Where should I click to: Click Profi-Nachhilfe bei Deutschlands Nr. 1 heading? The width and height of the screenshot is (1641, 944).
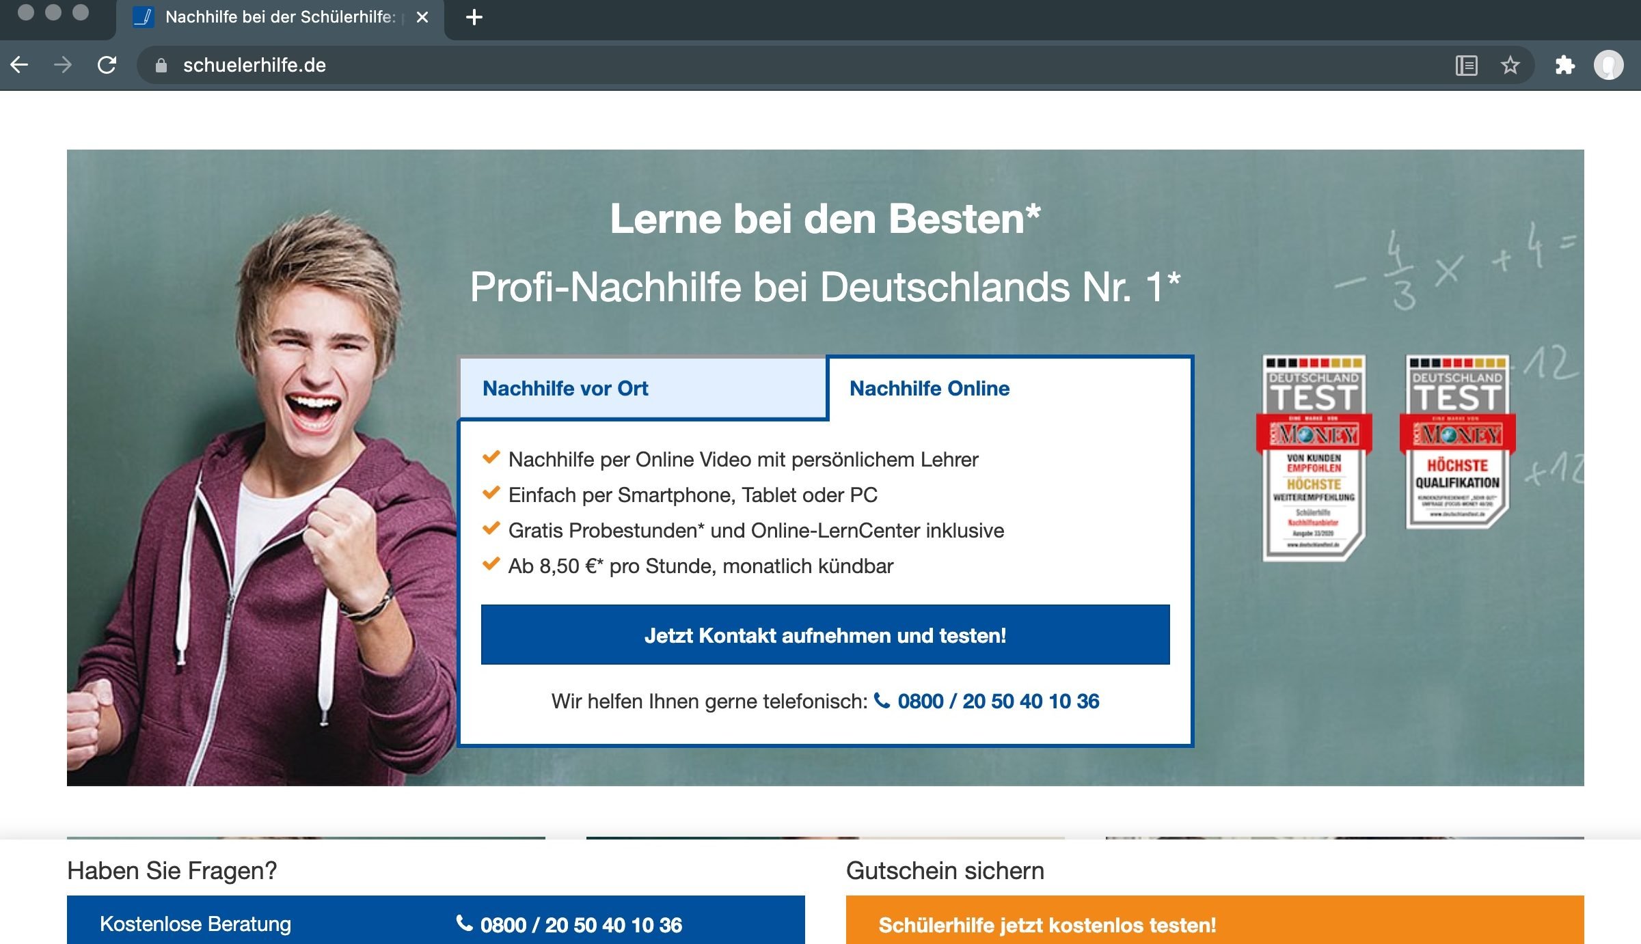coord(825,287)
